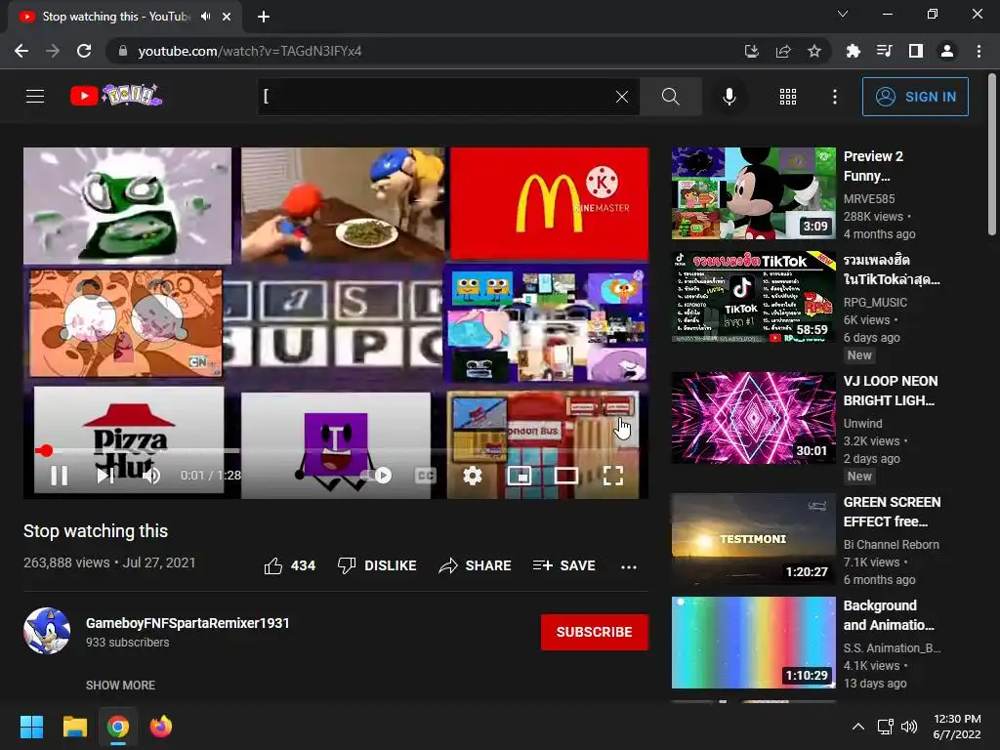Screen dimensions: 1000x750
Task: Turn on closed captions
Action: point(425,476)
